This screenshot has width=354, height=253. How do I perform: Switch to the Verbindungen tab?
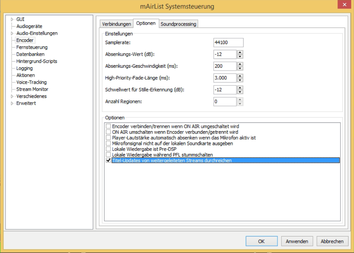pyautogui.click(x=116, y=24)
